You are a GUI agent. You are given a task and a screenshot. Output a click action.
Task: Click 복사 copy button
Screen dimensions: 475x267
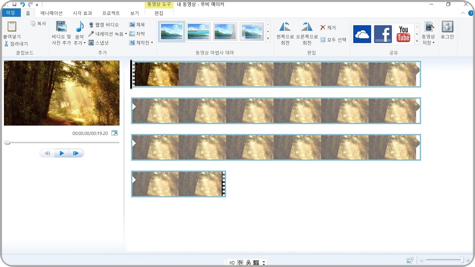[x=38, y=24]
